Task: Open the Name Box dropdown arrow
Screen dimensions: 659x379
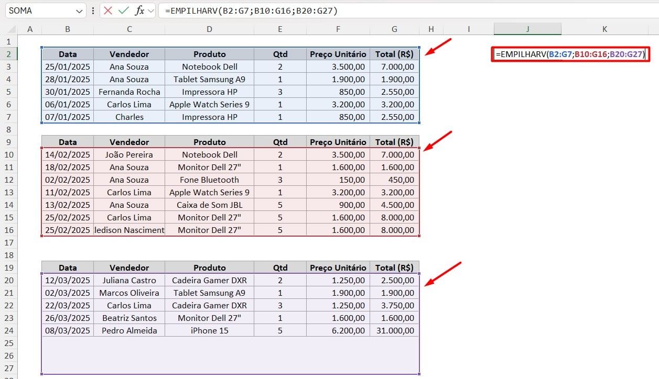Action: click(80, 11)
